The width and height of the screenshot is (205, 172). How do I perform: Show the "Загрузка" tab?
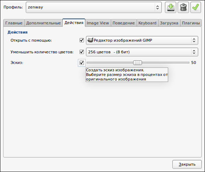[x=169, y=23]
